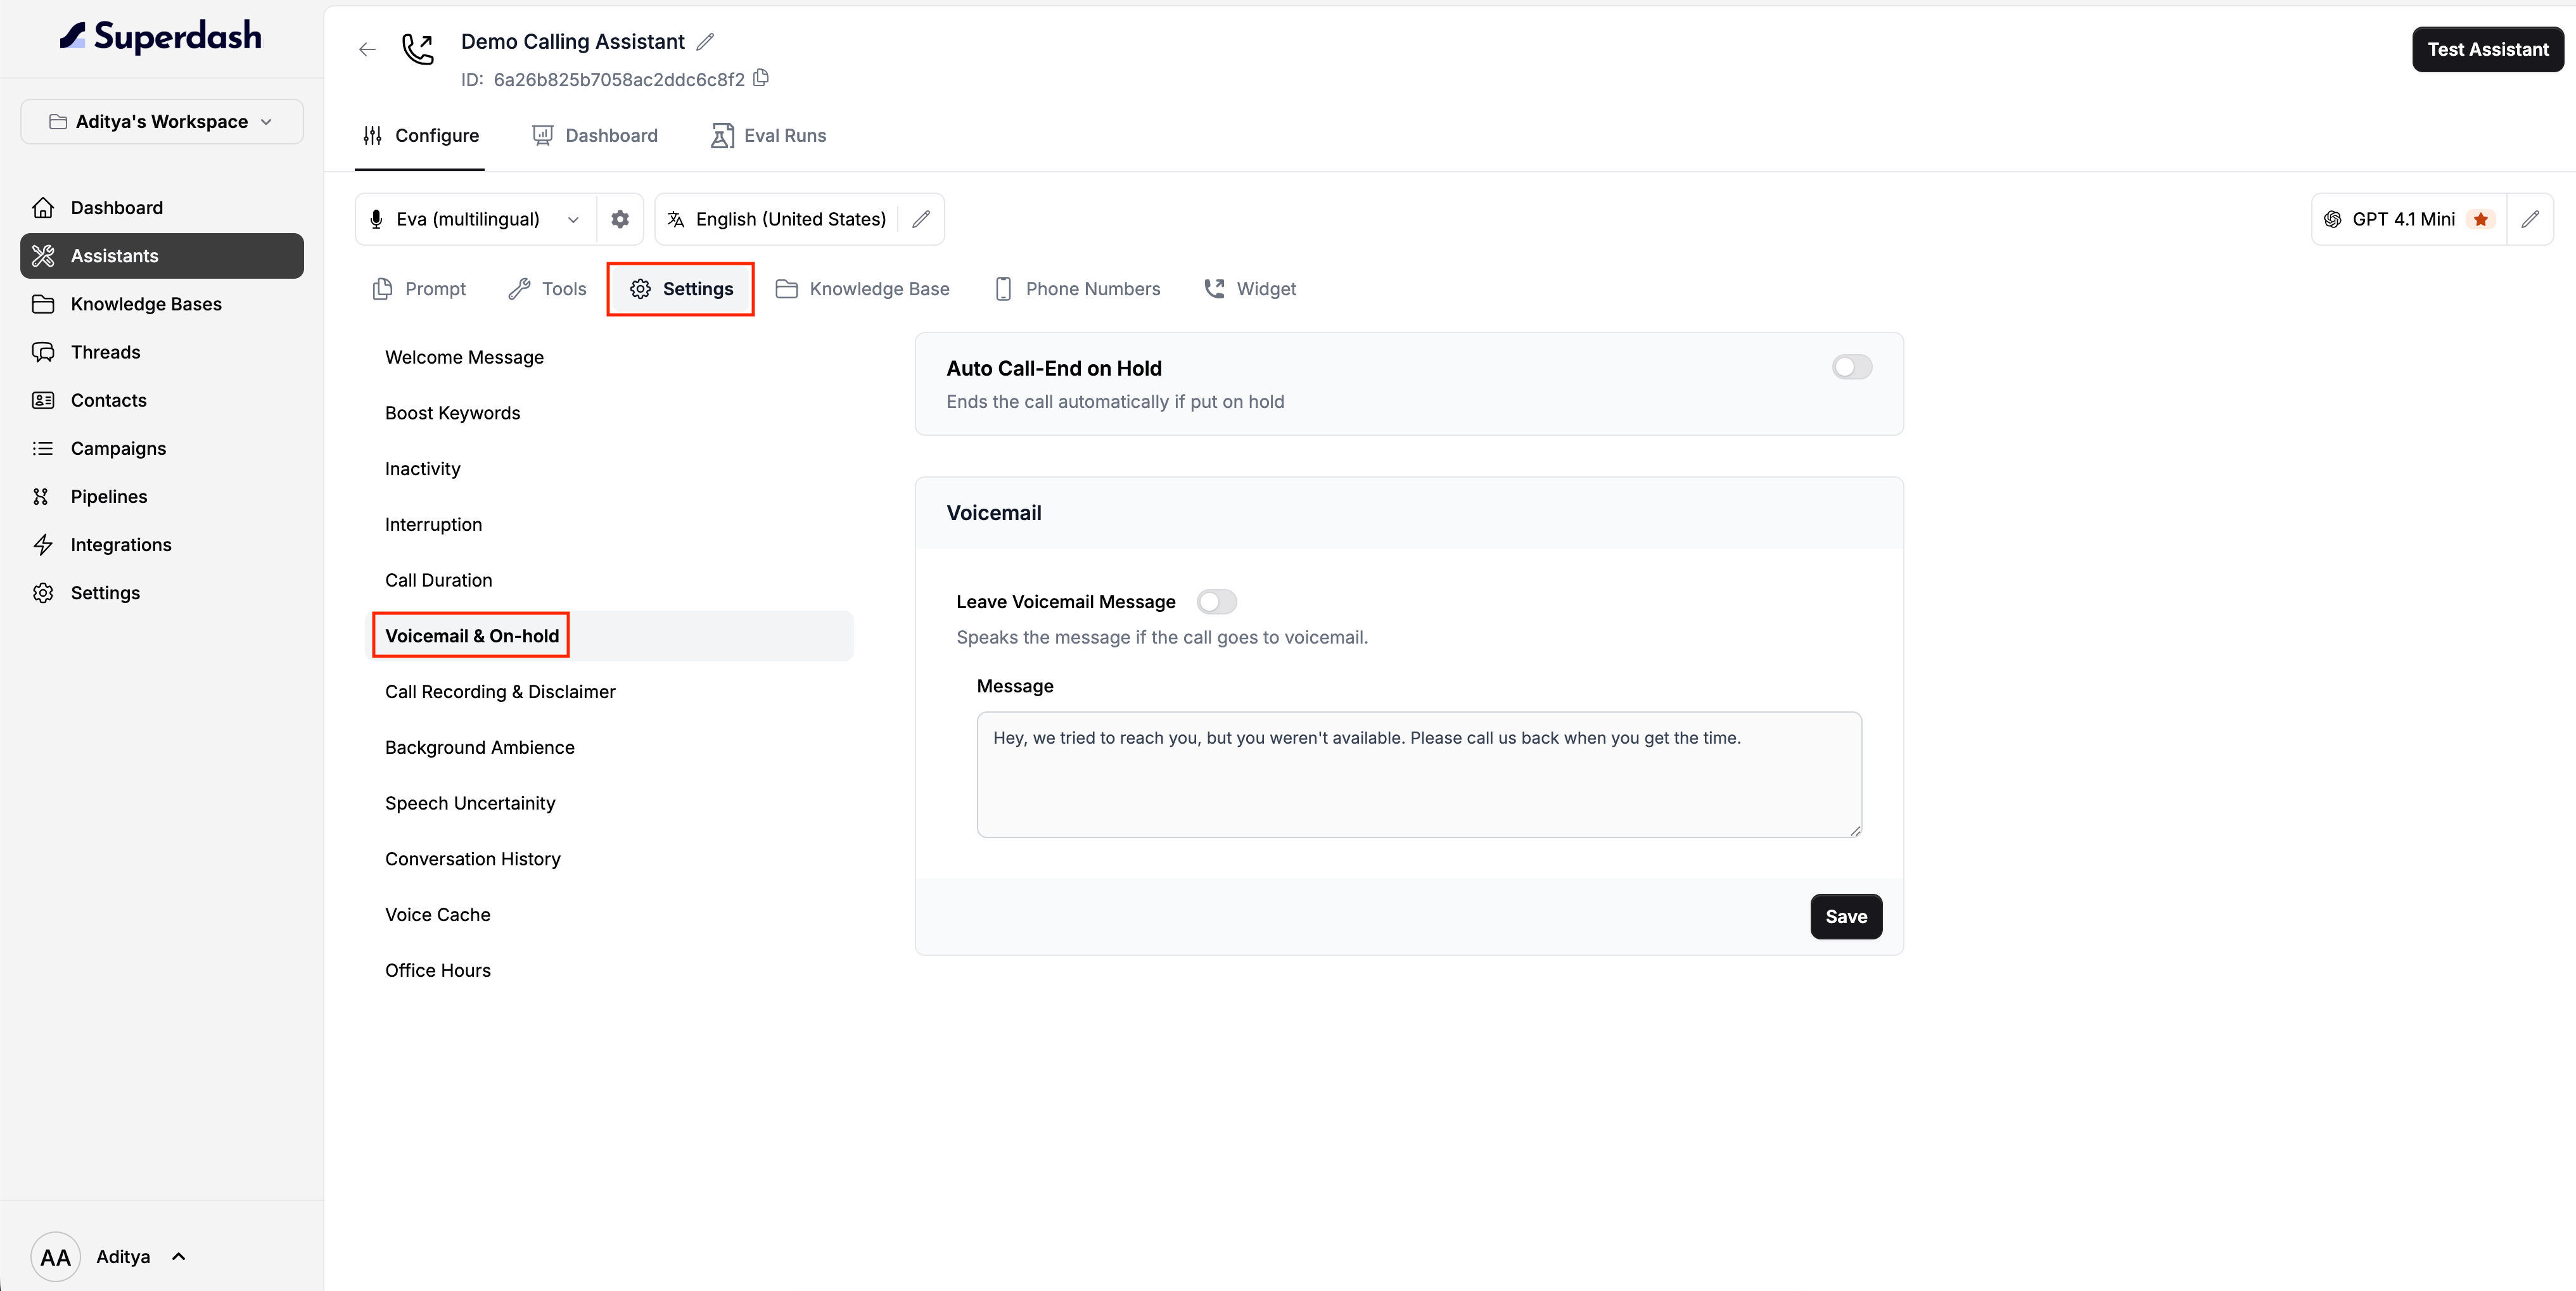Click the English (United States) language selector
This screenshot has width=2576, height=1291.
pyautogui.click(x=790, y=219)
